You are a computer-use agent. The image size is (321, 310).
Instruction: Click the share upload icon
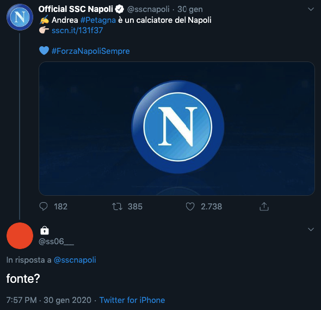[264, 206]
